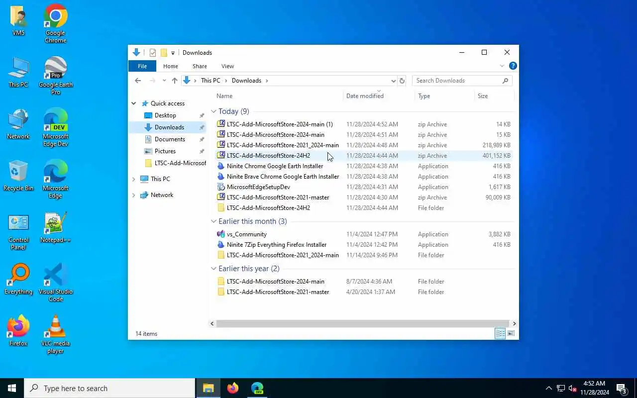Image resolution: width=637 pixels, height=398 pixels.
Task: Open the View ribbon tab
Action: [227, 66]
